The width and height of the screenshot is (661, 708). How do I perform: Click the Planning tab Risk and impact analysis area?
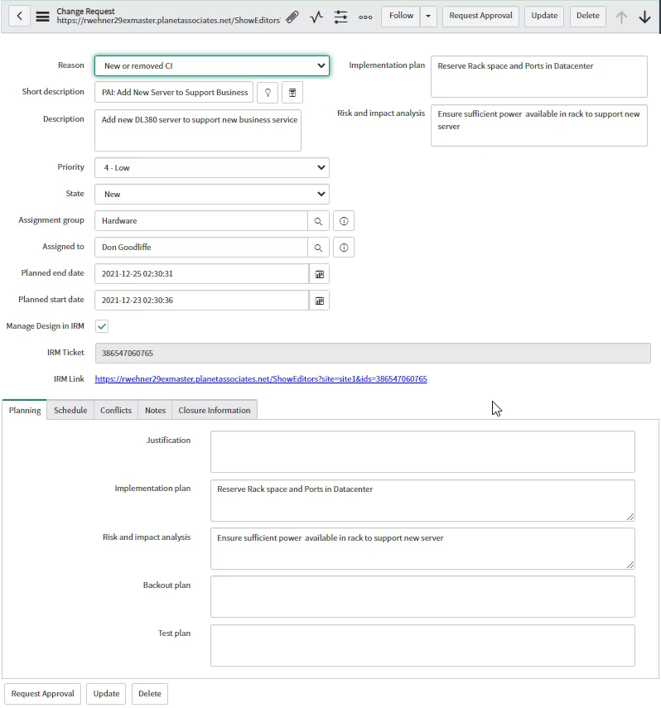tap(422, 549)
